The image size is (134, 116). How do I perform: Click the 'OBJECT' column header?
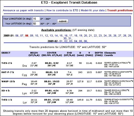pos(6,53)
